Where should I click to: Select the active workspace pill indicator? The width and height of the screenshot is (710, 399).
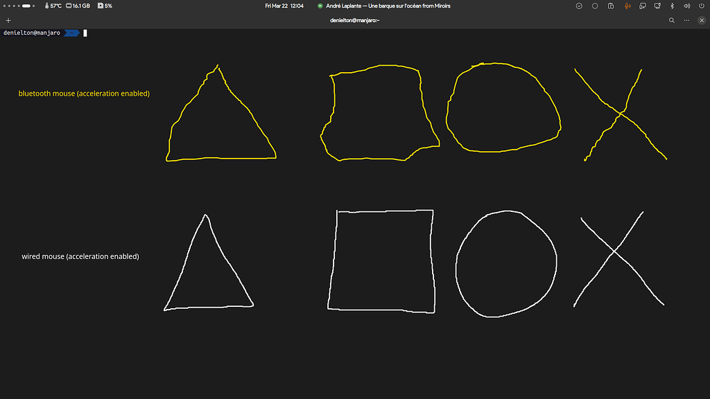click(26, 6)
